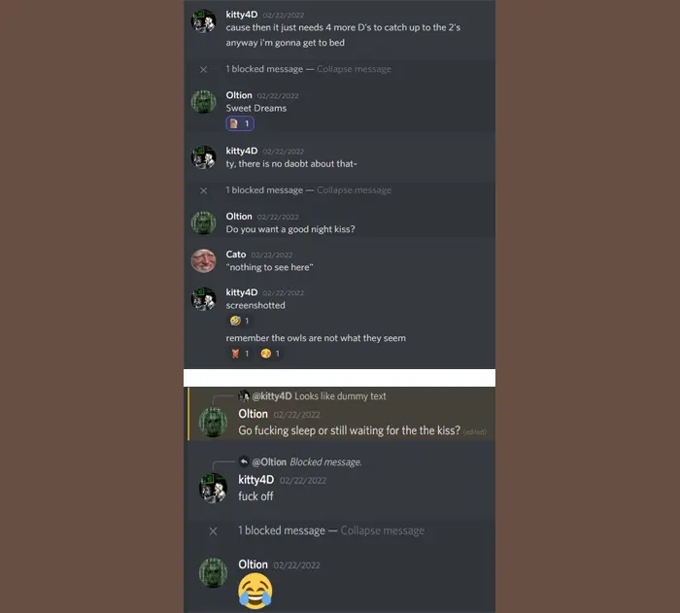Click Collapse message above "Do you want a good night kiss?"
This screenshot has width=680, height=613.
click(354, 190)
